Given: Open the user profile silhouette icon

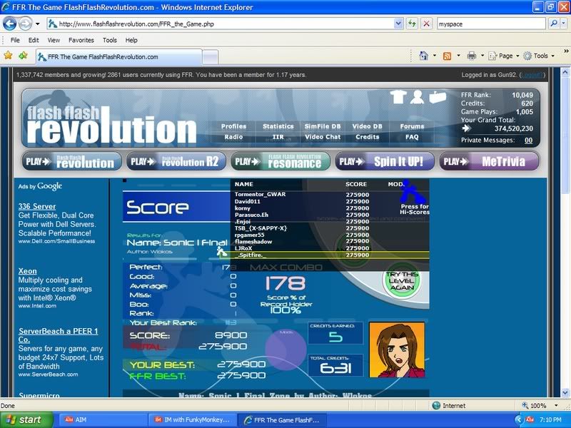Looking at the screenshot, I should (x=418, y=97).
